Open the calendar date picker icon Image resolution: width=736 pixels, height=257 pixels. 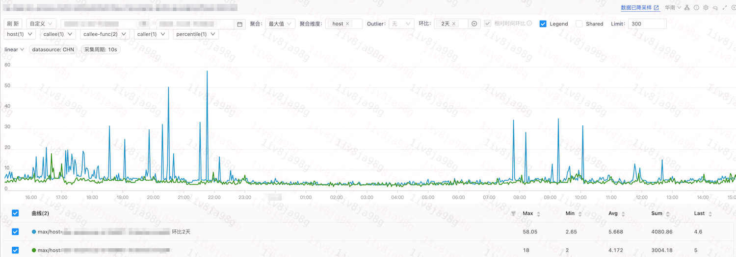pos(240,24)
